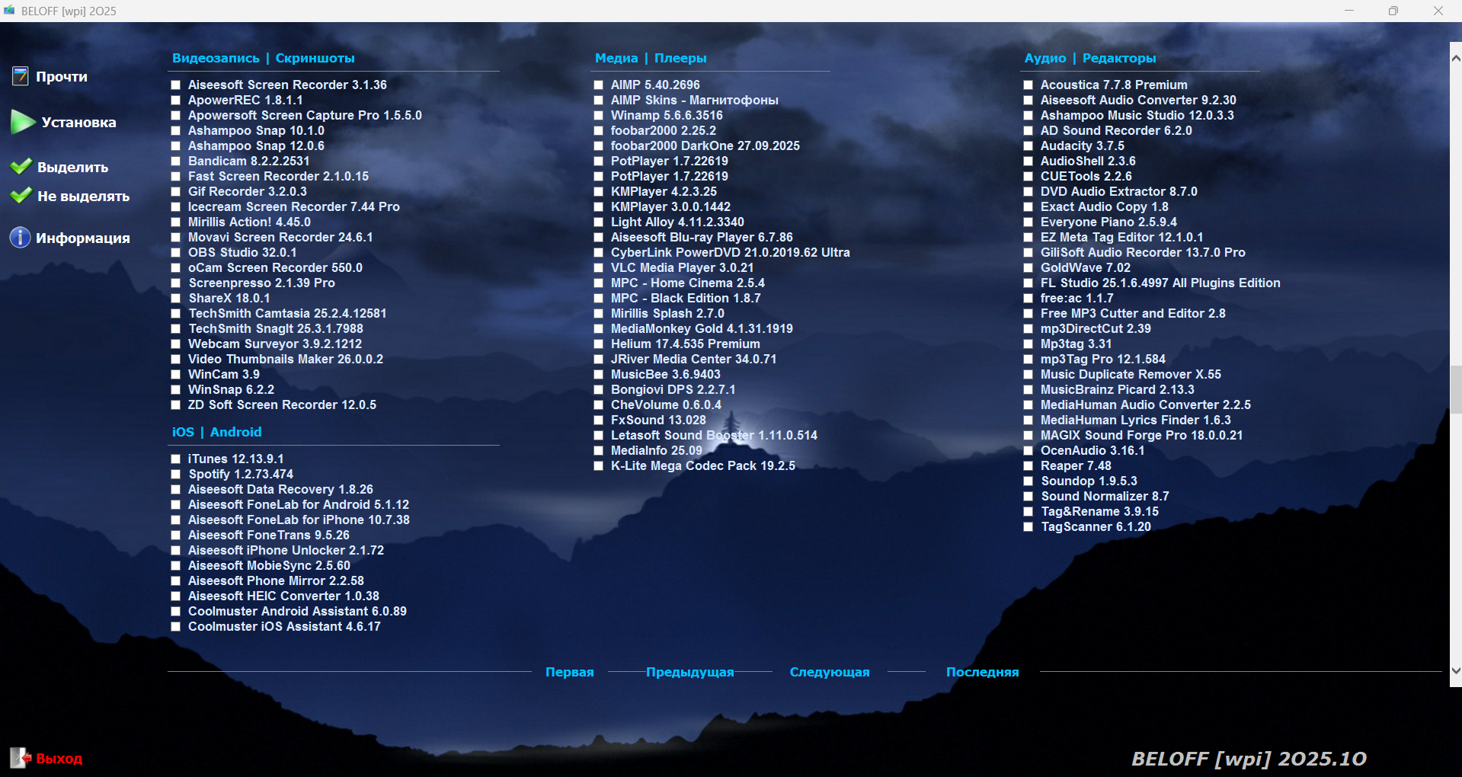Click the BELOFF app icon in title bar
Viewport: 1462px width, 777px height.
tap(9, 11)
